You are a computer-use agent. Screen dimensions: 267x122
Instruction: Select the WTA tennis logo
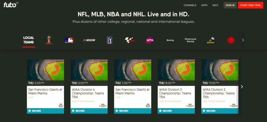click(150, 40)
